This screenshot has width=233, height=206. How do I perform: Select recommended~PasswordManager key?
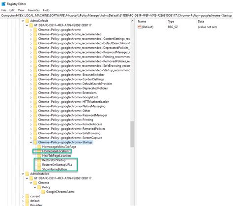pyautogui.click(x=84, y=52)
